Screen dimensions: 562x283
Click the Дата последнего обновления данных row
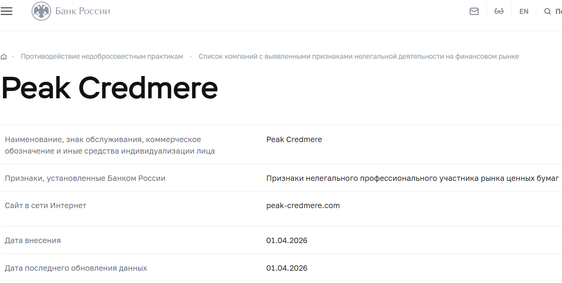[76, 268]
